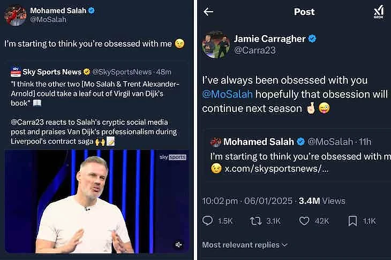Unmute the Sky Sports video

(x=179, y=245)
